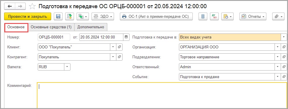The image size is (288, 109).
Task: Open the ЭДО menu
Action: pyautogui.click(x=103, y=17)
